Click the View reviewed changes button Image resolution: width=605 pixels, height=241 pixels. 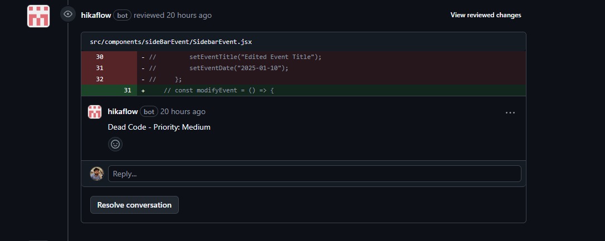pos(485,15)
